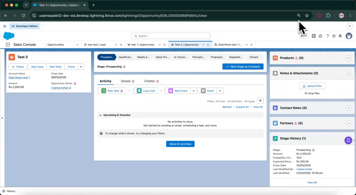Click Show All Activities button

click(180, 144)
